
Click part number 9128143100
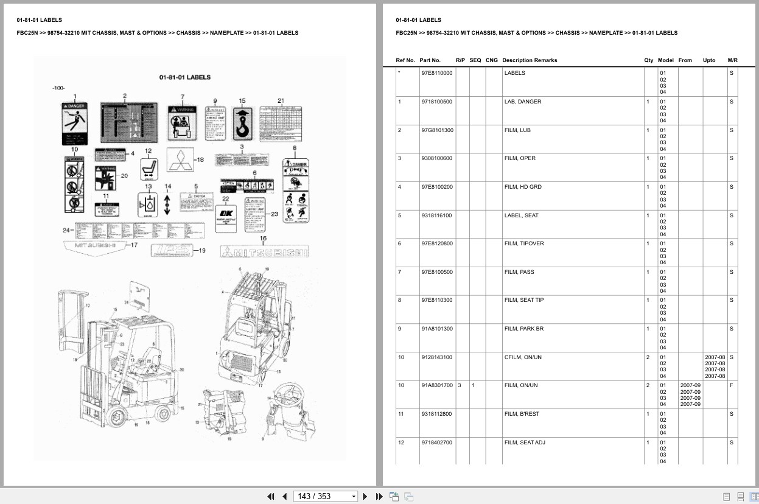pyautogui.click(x=436, y=357)
